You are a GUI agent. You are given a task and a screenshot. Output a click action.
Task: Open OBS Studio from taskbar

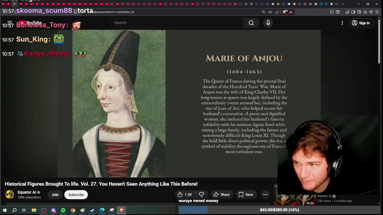click(44, 210)
